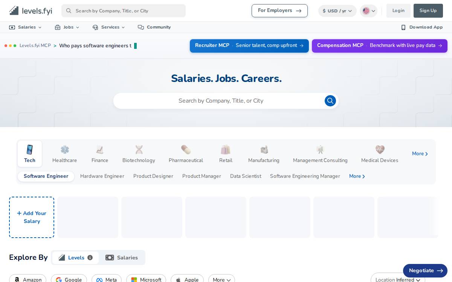Expand the Services menu
This screenshot has height=282, width=452.
[x=108, y=27]
